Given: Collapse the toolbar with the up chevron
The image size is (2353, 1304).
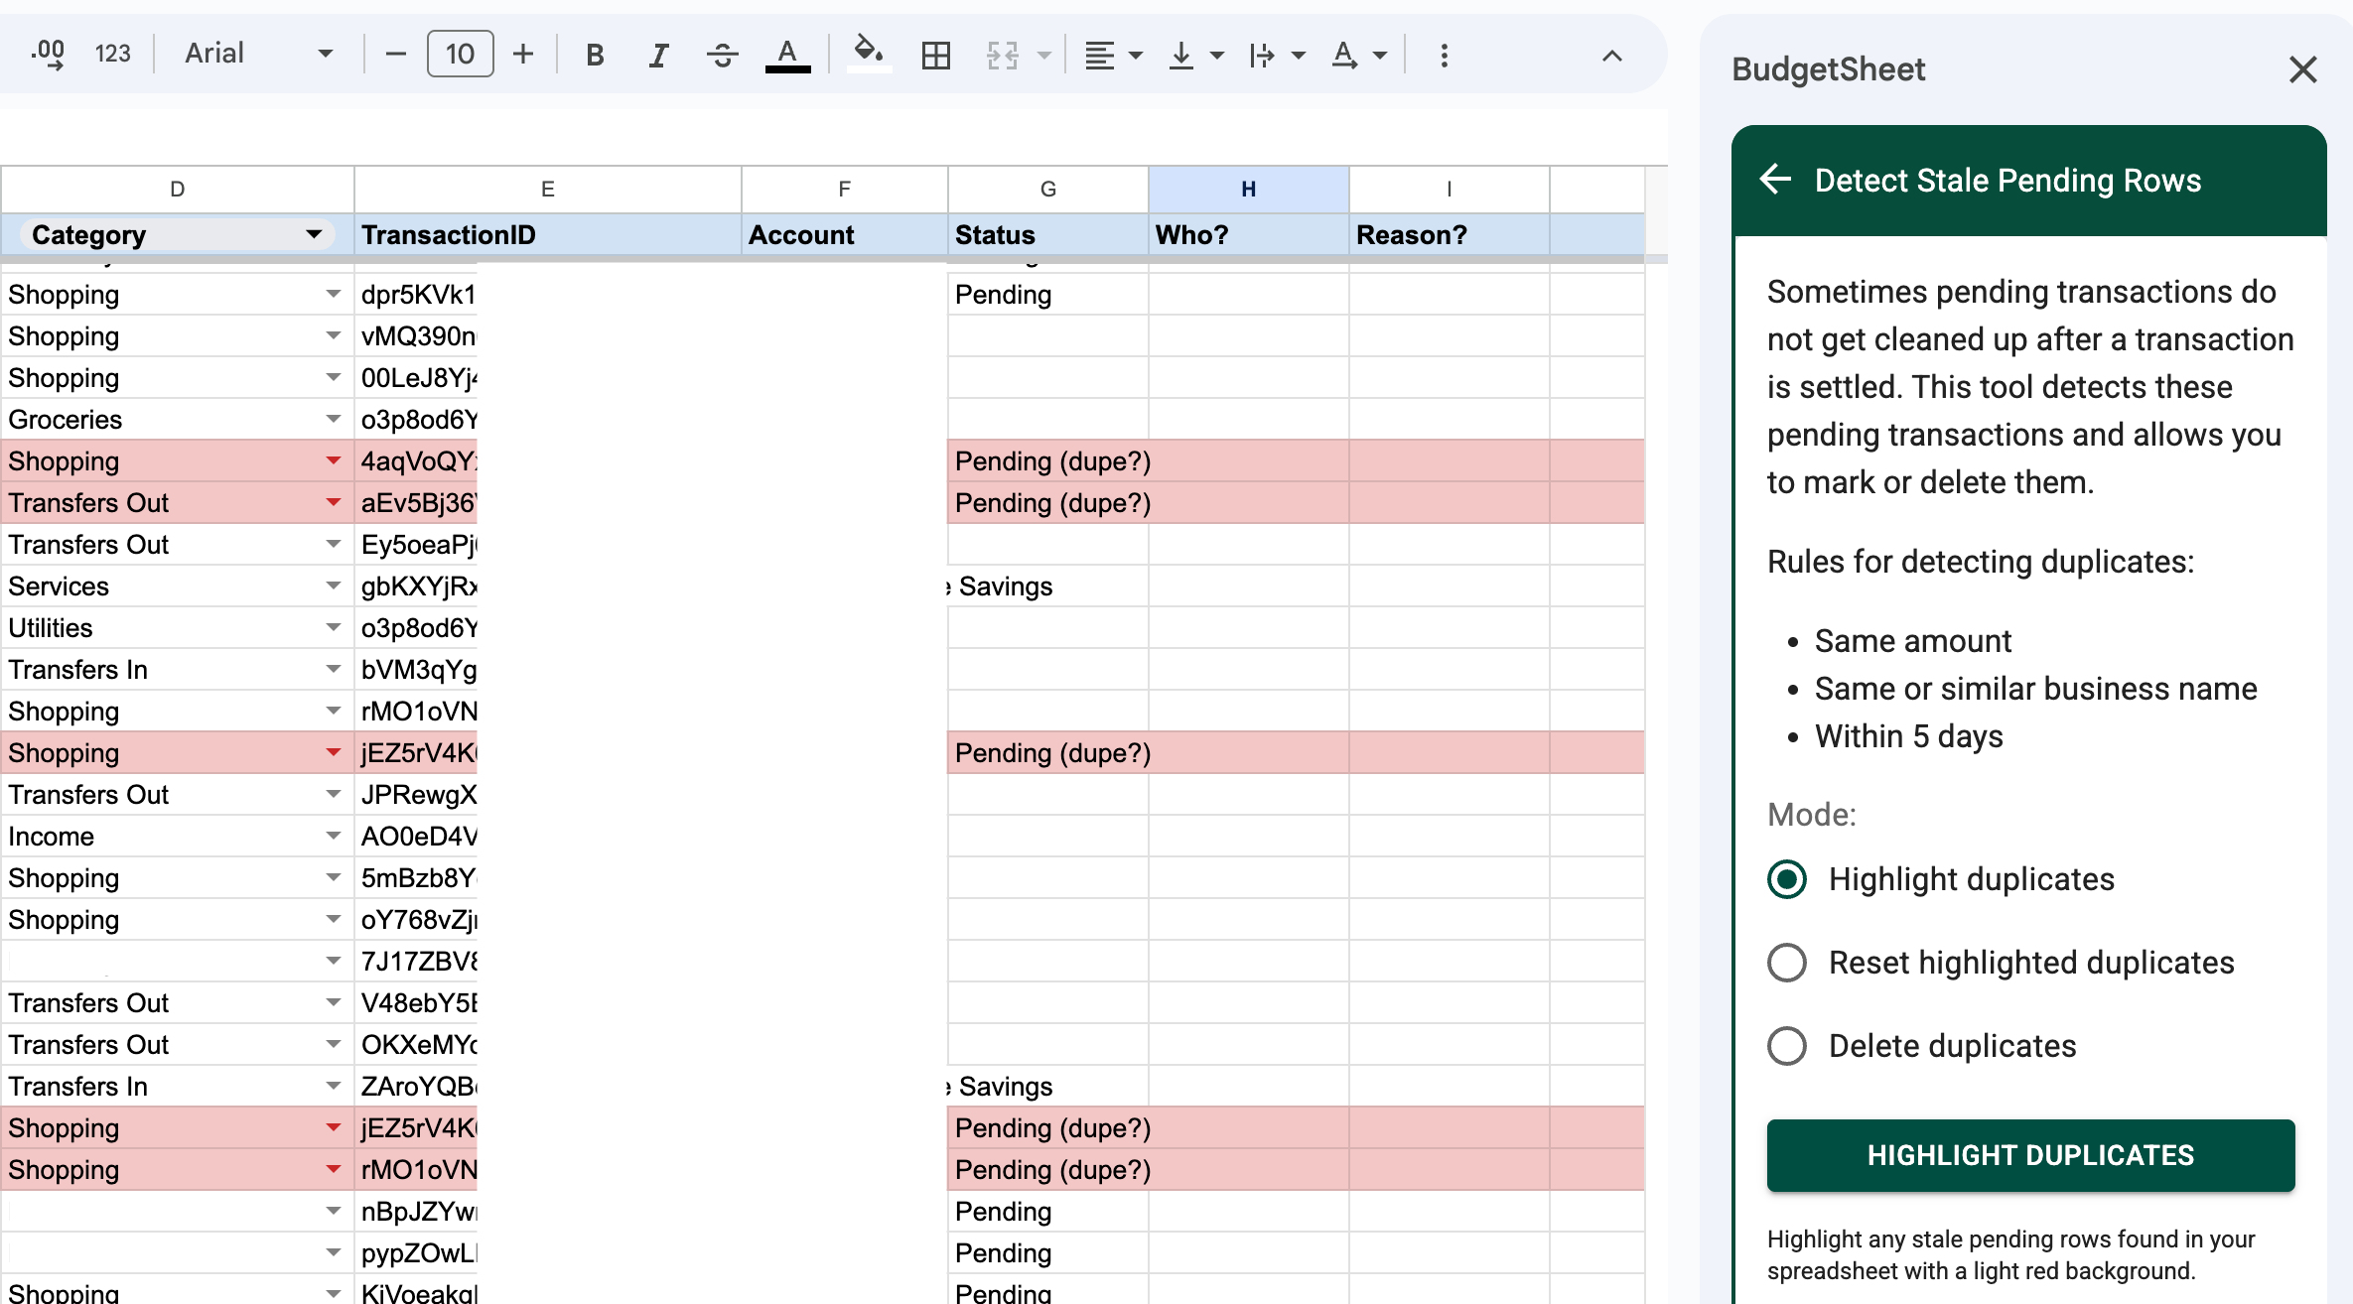Looking at the screenshot, I should coord(1611,56).
